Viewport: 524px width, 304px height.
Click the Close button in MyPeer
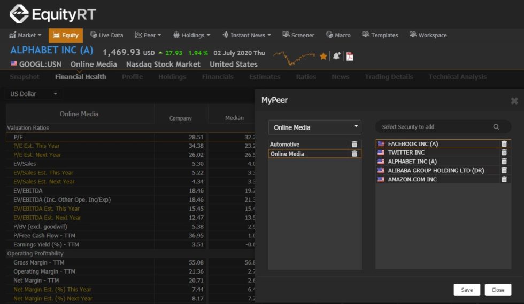tap(498, 290)
